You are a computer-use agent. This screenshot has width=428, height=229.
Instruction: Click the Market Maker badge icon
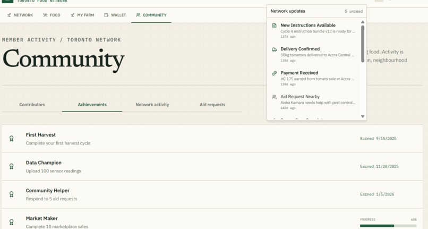pos(12,222)
